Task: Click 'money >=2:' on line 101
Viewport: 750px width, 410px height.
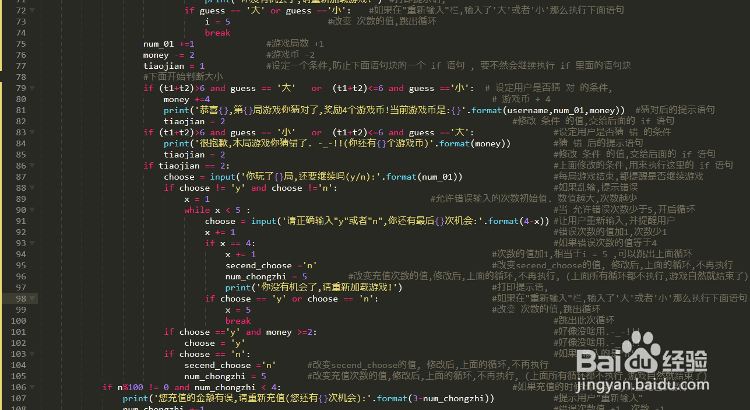Action: (x=292, y=332)
